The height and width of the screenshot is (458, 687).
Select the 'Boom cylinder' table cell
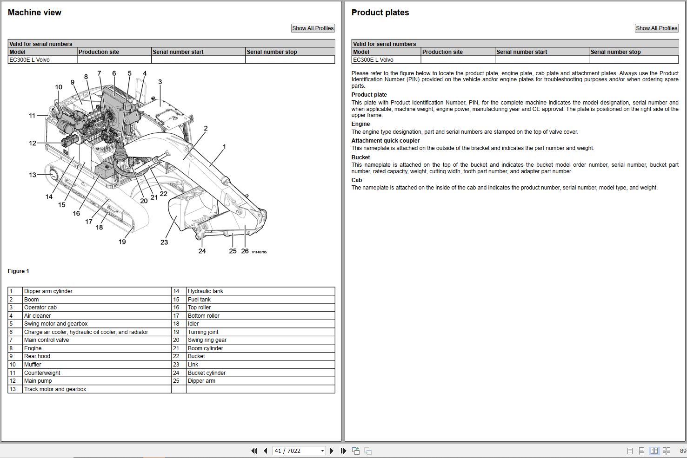(x=260, y=348)
